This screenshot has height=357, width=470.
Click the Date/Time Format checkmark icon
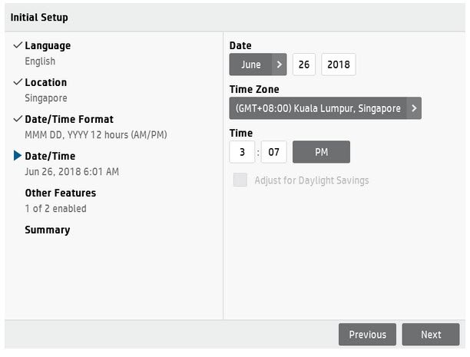17,119
